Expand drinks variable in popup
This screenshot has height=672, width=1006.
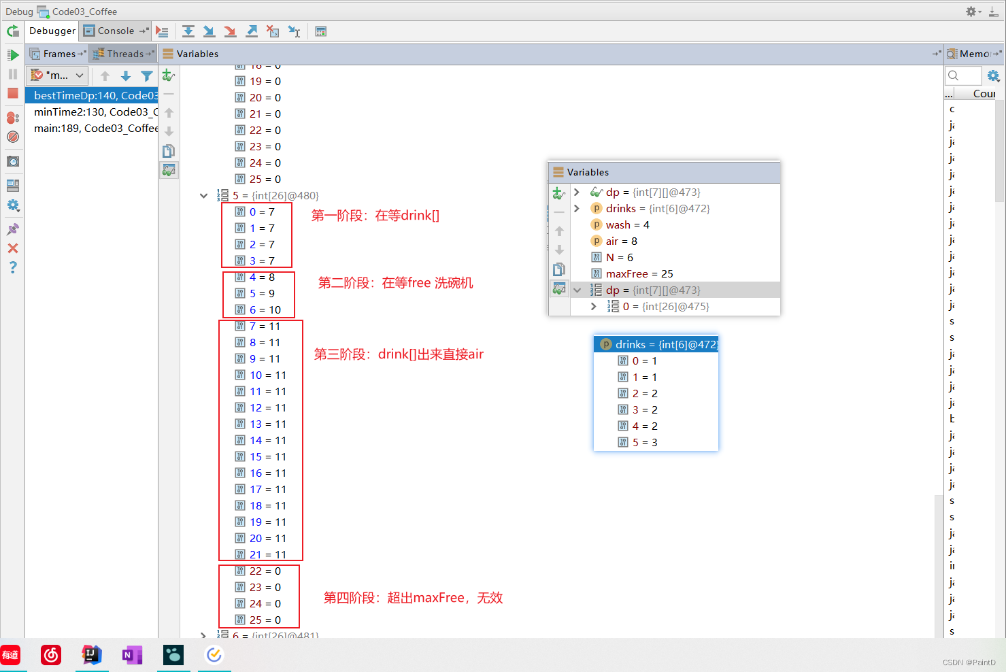coord(577,208)
